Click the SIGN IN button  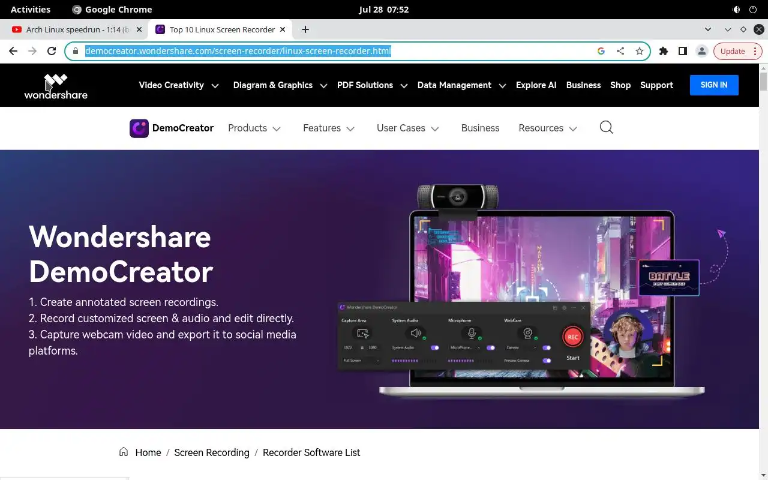(x=714, y=85)
